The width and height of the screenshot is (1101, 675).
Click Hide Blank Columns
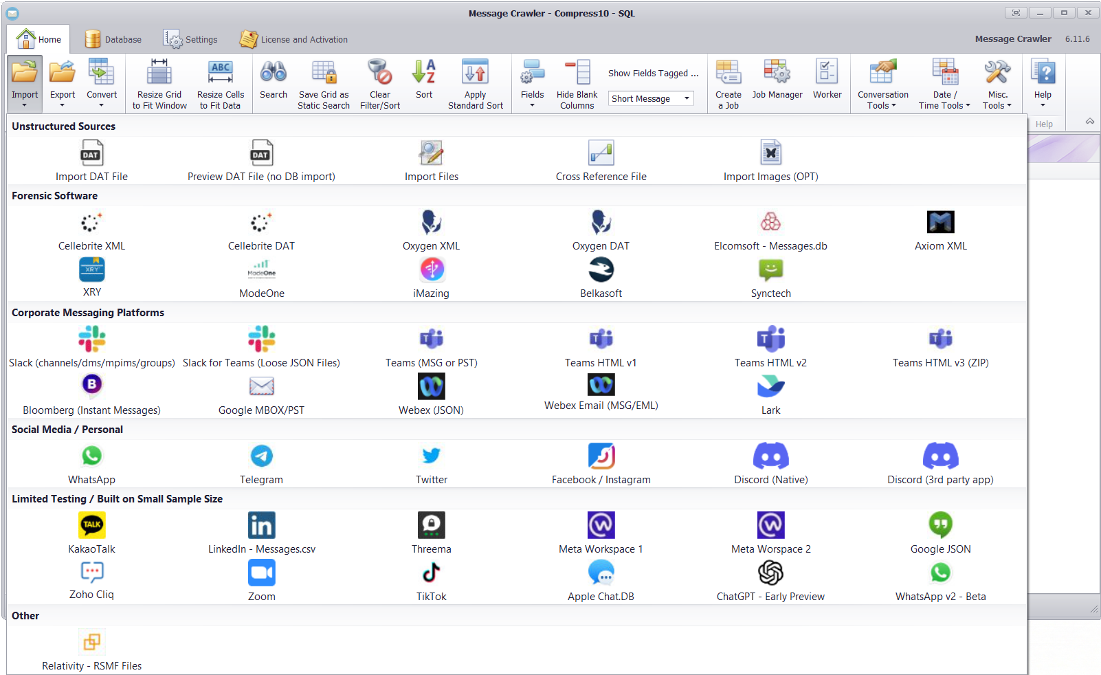[x=577, y=84]
